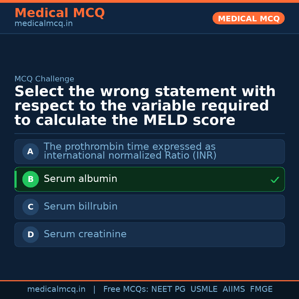The width and height of the screenshot is (299, 299).
Task: Open the question title for details
Action: click(144, 105)
